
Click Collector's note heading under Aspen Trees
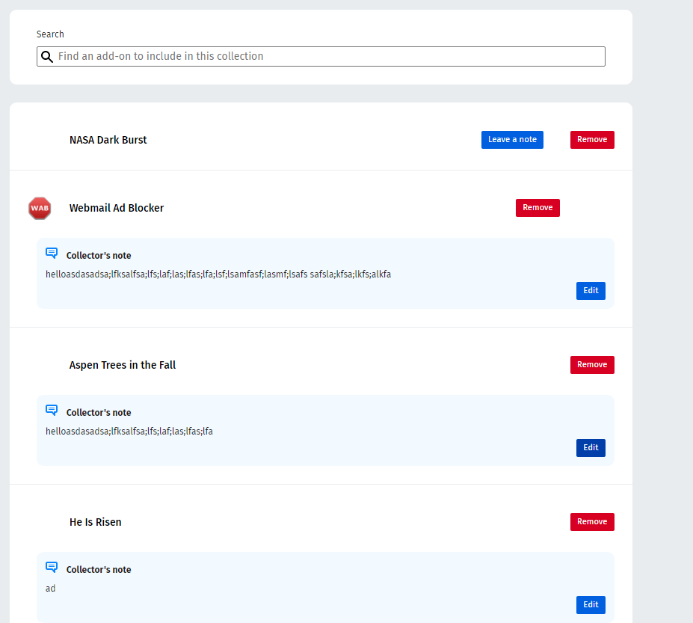click(99, 413)
